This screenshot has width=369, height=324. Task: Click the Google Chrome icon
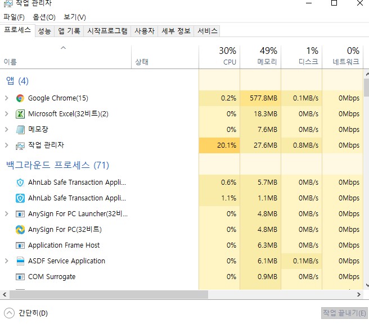(20, 98)
